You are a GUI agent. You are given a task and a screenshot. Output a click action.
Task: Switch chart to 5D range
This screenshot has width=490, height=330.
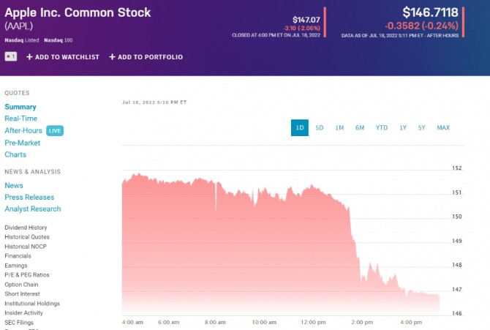(320, 128)
